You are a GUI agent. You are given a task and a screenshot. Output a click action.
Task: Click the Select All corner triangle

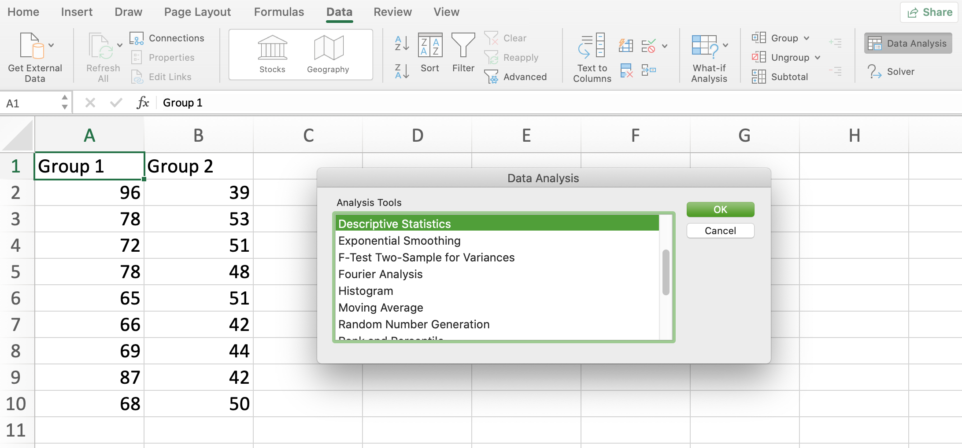point(17,136)
